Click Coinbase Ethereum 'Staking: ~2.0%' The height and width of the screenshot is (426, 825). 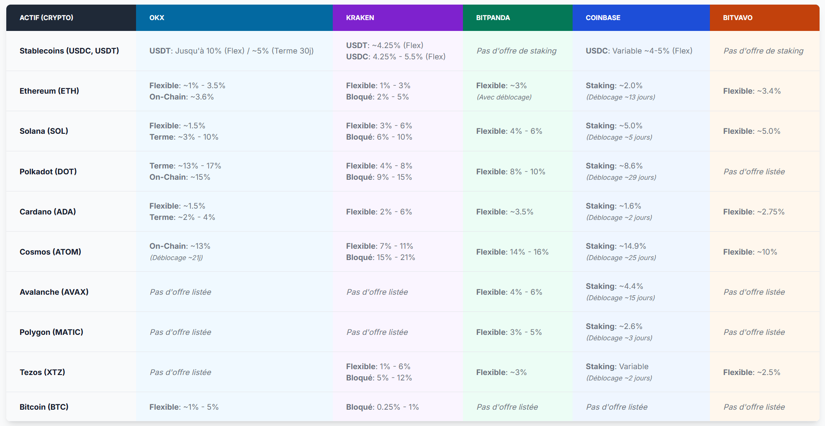click(614, 86)
